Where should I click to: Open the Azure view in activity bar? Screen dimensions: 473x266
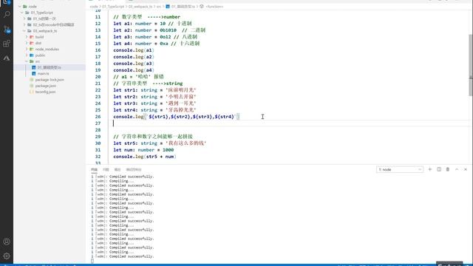pos(7,58)
